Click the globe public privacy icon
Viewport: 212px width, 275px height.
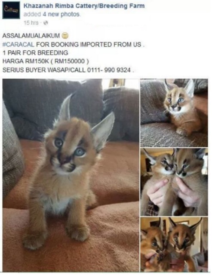click(x=46, y=23)
